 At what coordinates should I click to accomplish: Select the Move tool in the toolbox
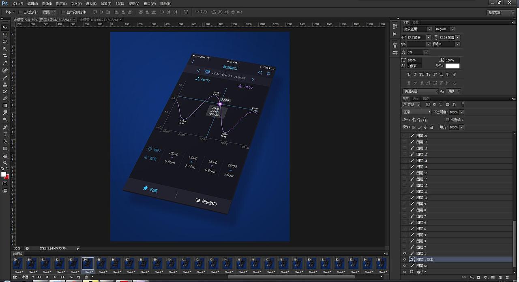5,28
